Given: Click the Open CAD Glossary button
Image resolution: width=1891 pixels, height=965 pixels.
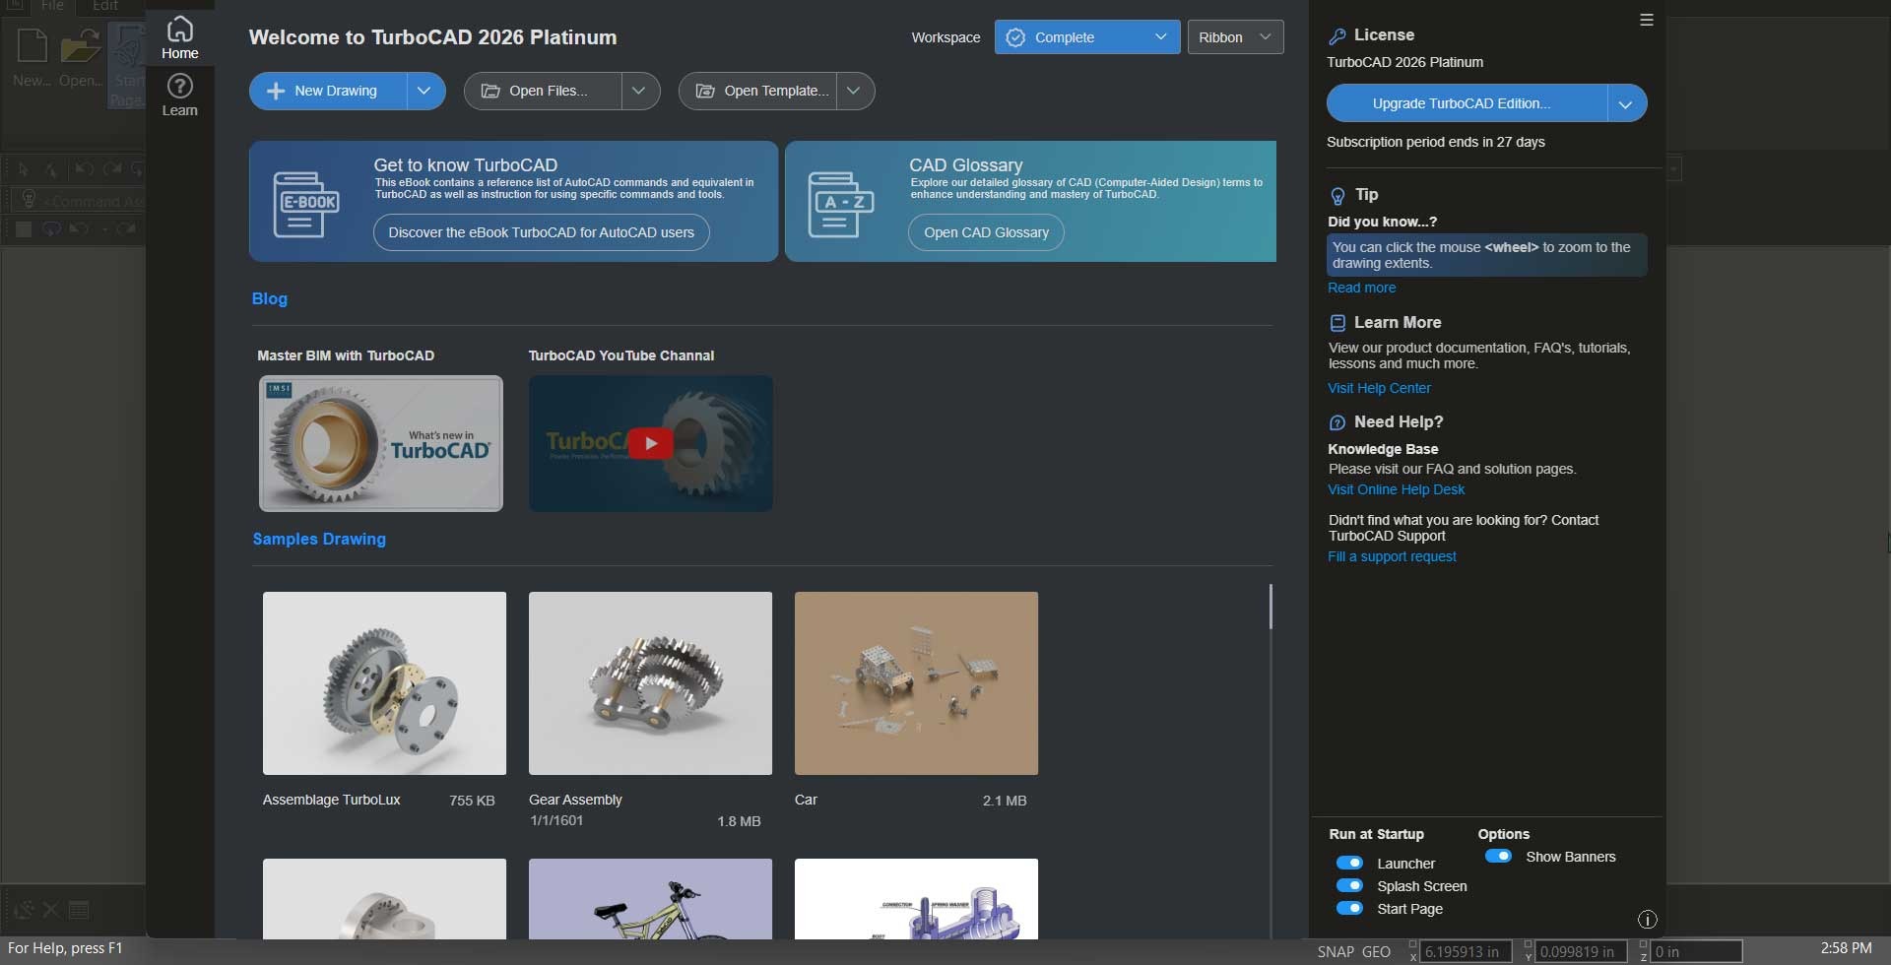Looking at the screenshot, I should [x=986, y=232].
